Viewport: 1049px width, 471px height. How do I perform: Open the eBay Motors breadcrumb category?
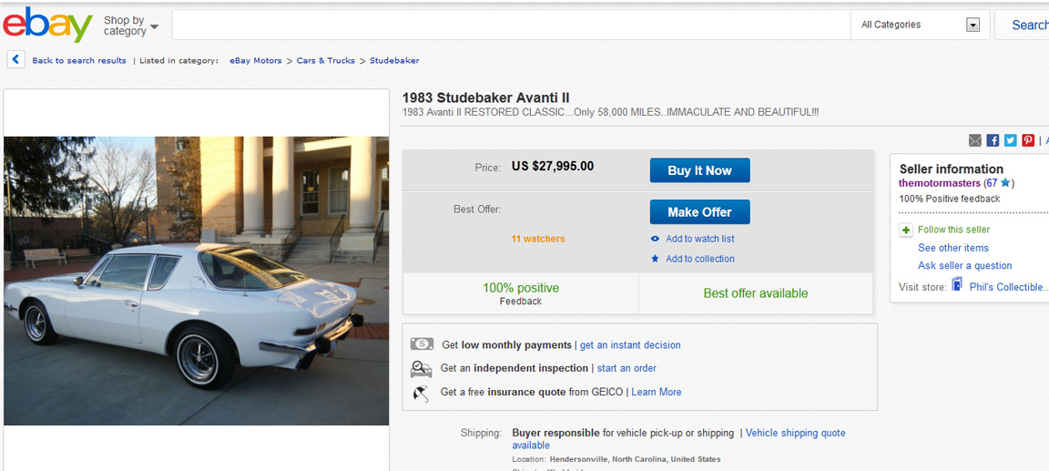(x=256, y=61)
